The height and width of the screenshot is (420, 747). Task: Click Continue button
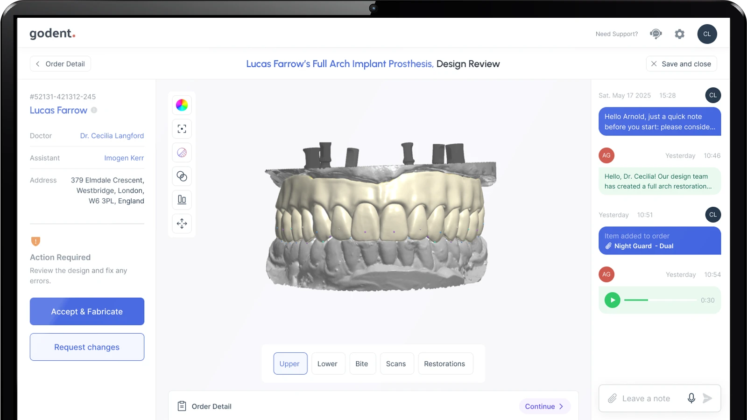[545, 406]
